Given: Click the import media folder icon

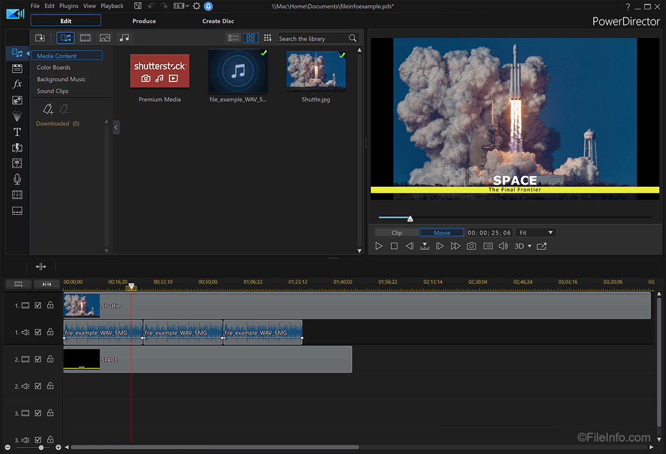Looking at the screenshot, I should point(40,38).
